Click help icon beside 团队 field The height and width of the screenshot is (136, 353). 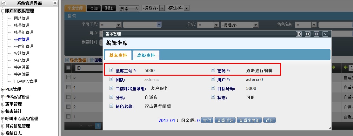tap(111, 79)
